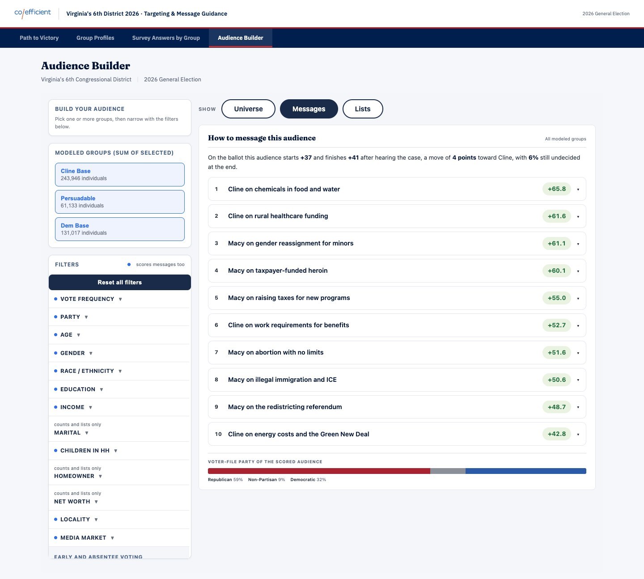Expand the Homeowner filter
The width and height of the screenshot is (644, 579).
(x=120, y=472)
